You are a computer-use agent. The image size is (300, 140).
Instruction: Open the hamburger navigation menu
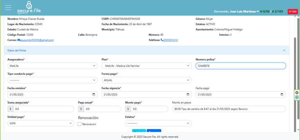[x=8, y=7]
